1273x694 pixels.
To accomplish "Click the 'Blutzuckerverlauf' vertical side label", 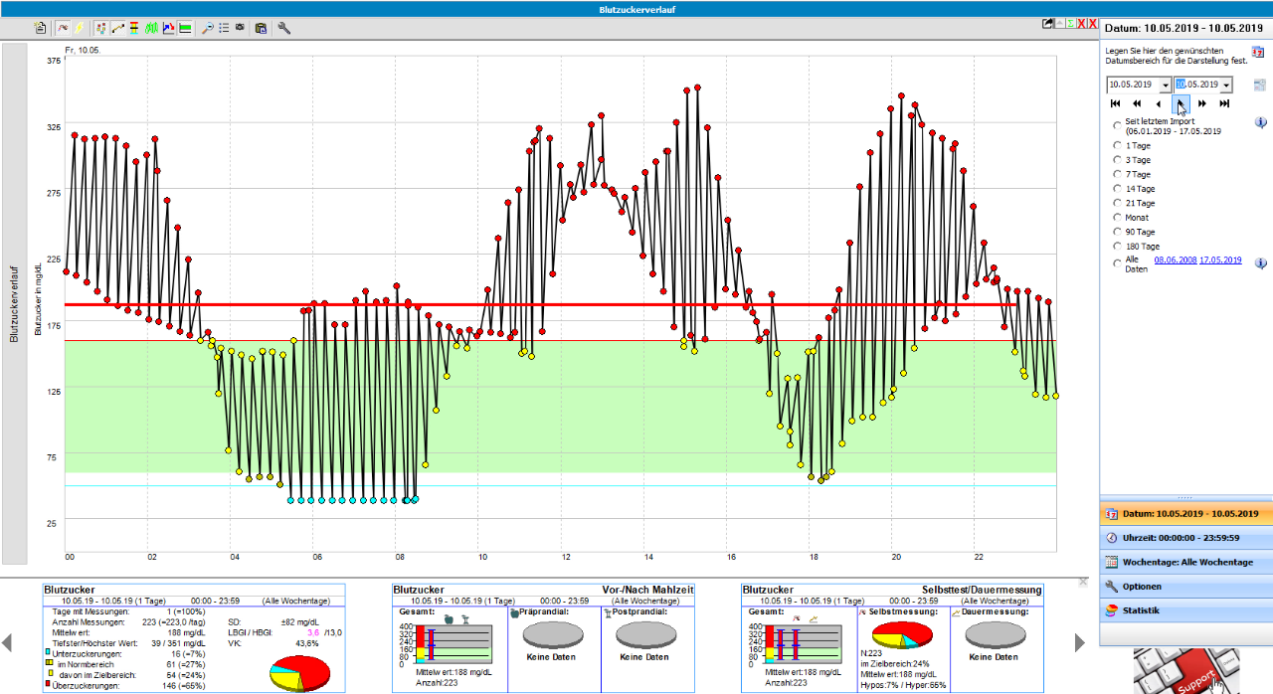I will tap(14, 303).
